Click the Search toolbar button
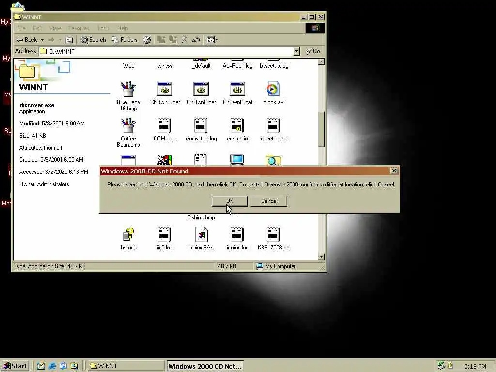 [93, 40]
